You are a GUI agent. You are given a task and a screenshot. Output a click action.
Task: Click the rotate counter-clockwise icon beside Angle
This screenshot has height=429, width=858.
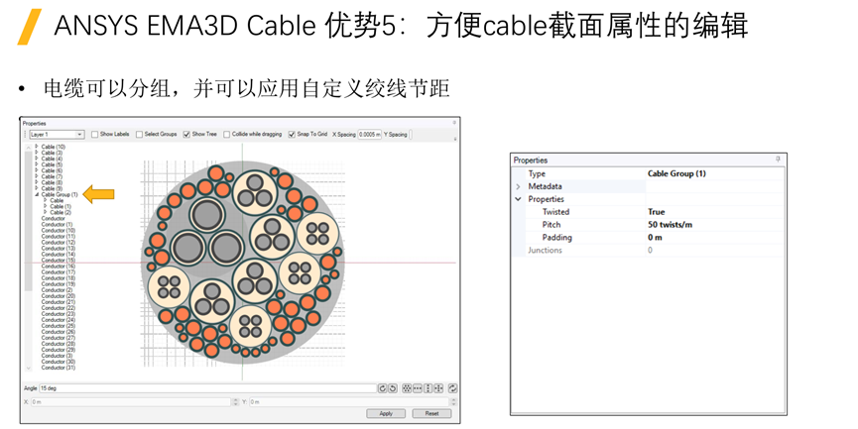point(393,388)
